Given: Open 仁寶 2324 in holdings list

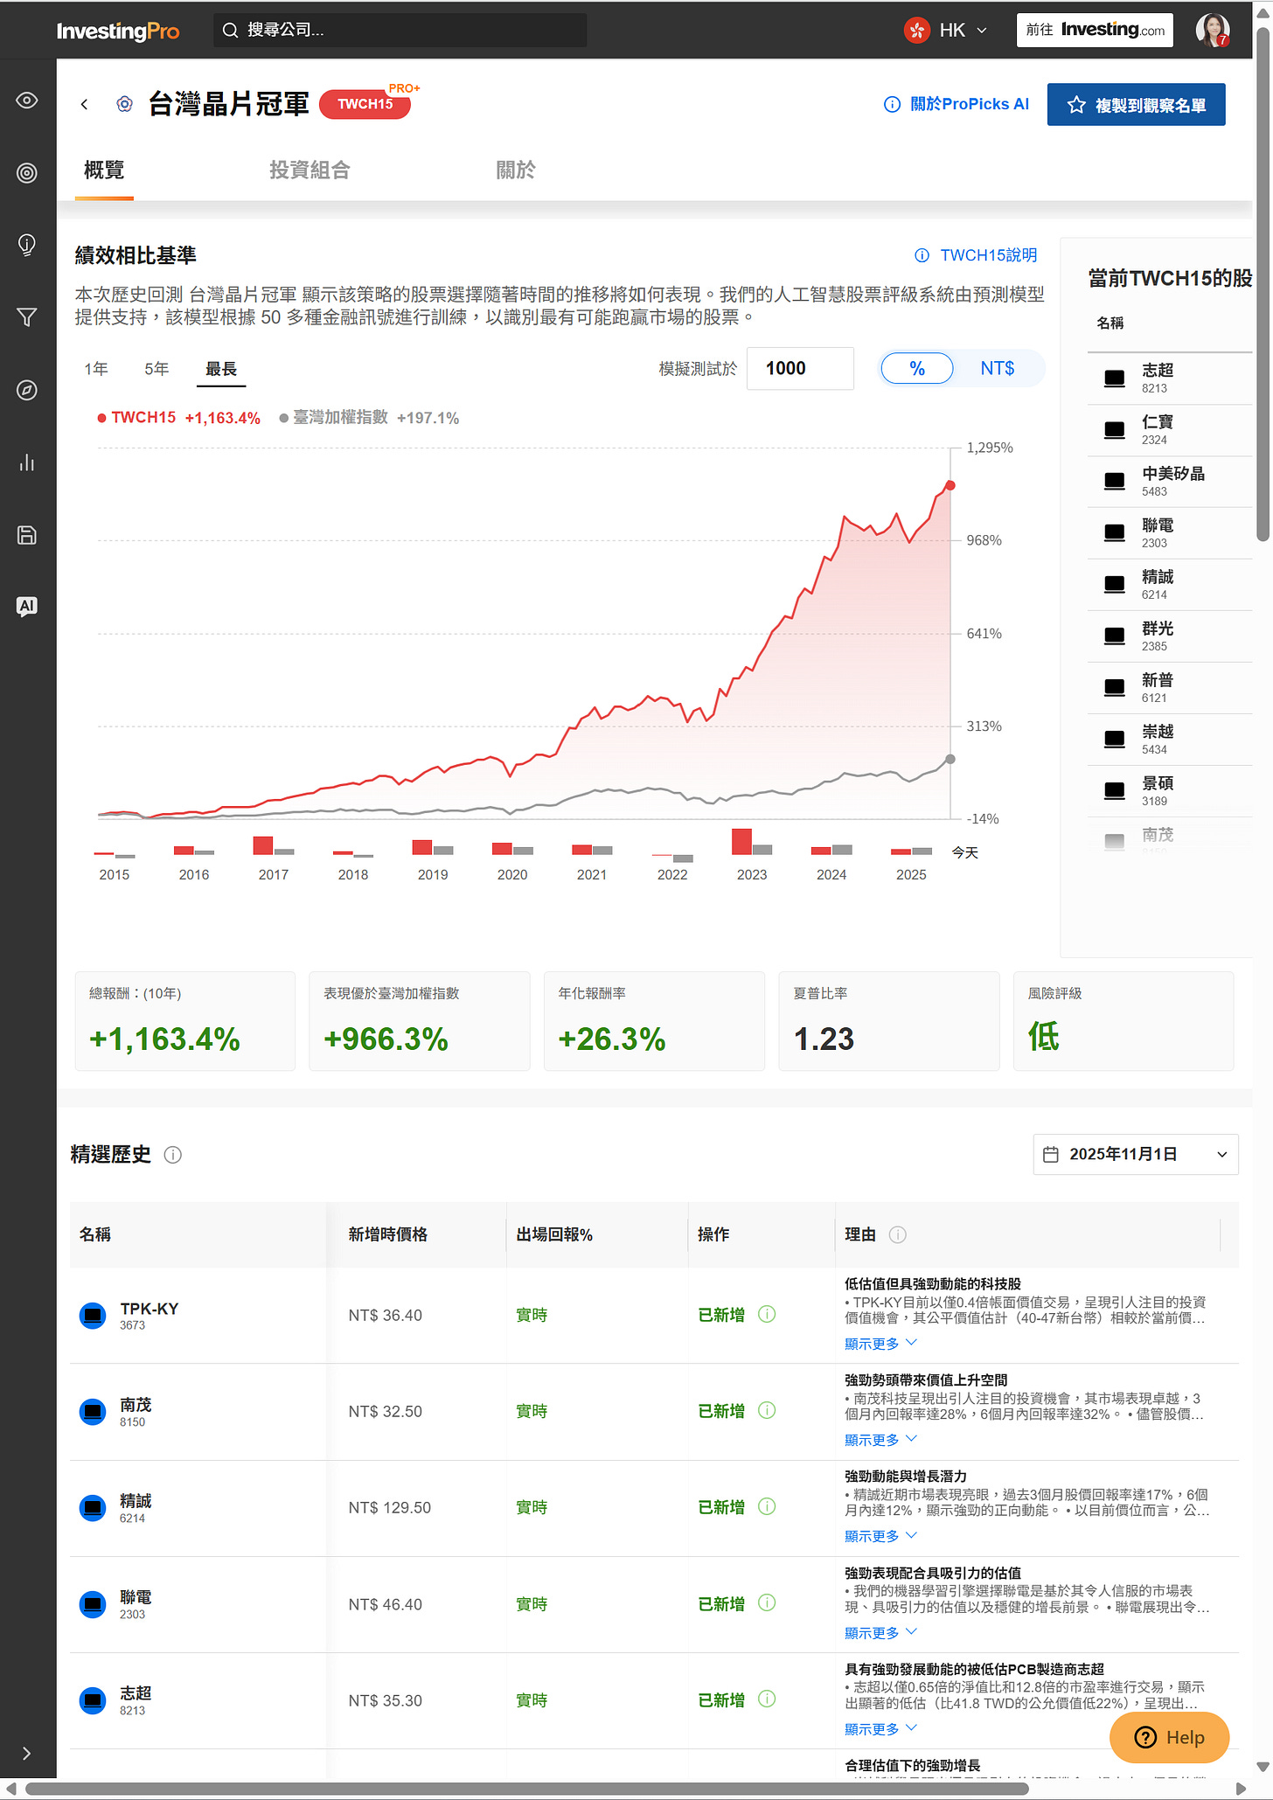Looking at the screenshot, I should [x=1169, y=430].
